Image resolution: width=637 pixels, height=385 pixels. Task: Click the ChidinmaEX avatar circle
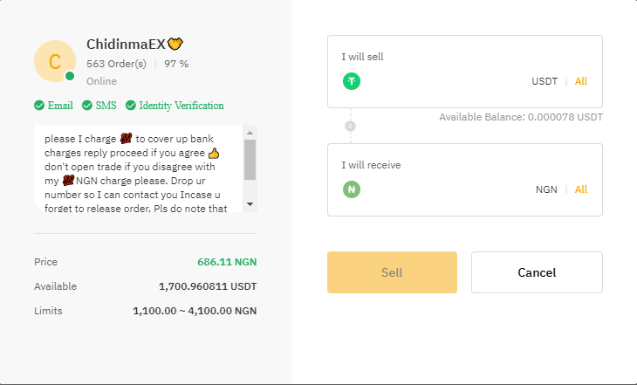point(55,61)
